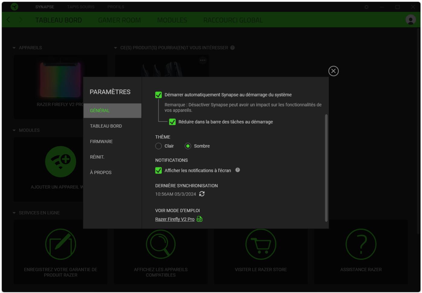
Task: Click Visiter le Razer Store label
Action: [x=261, y=269]
